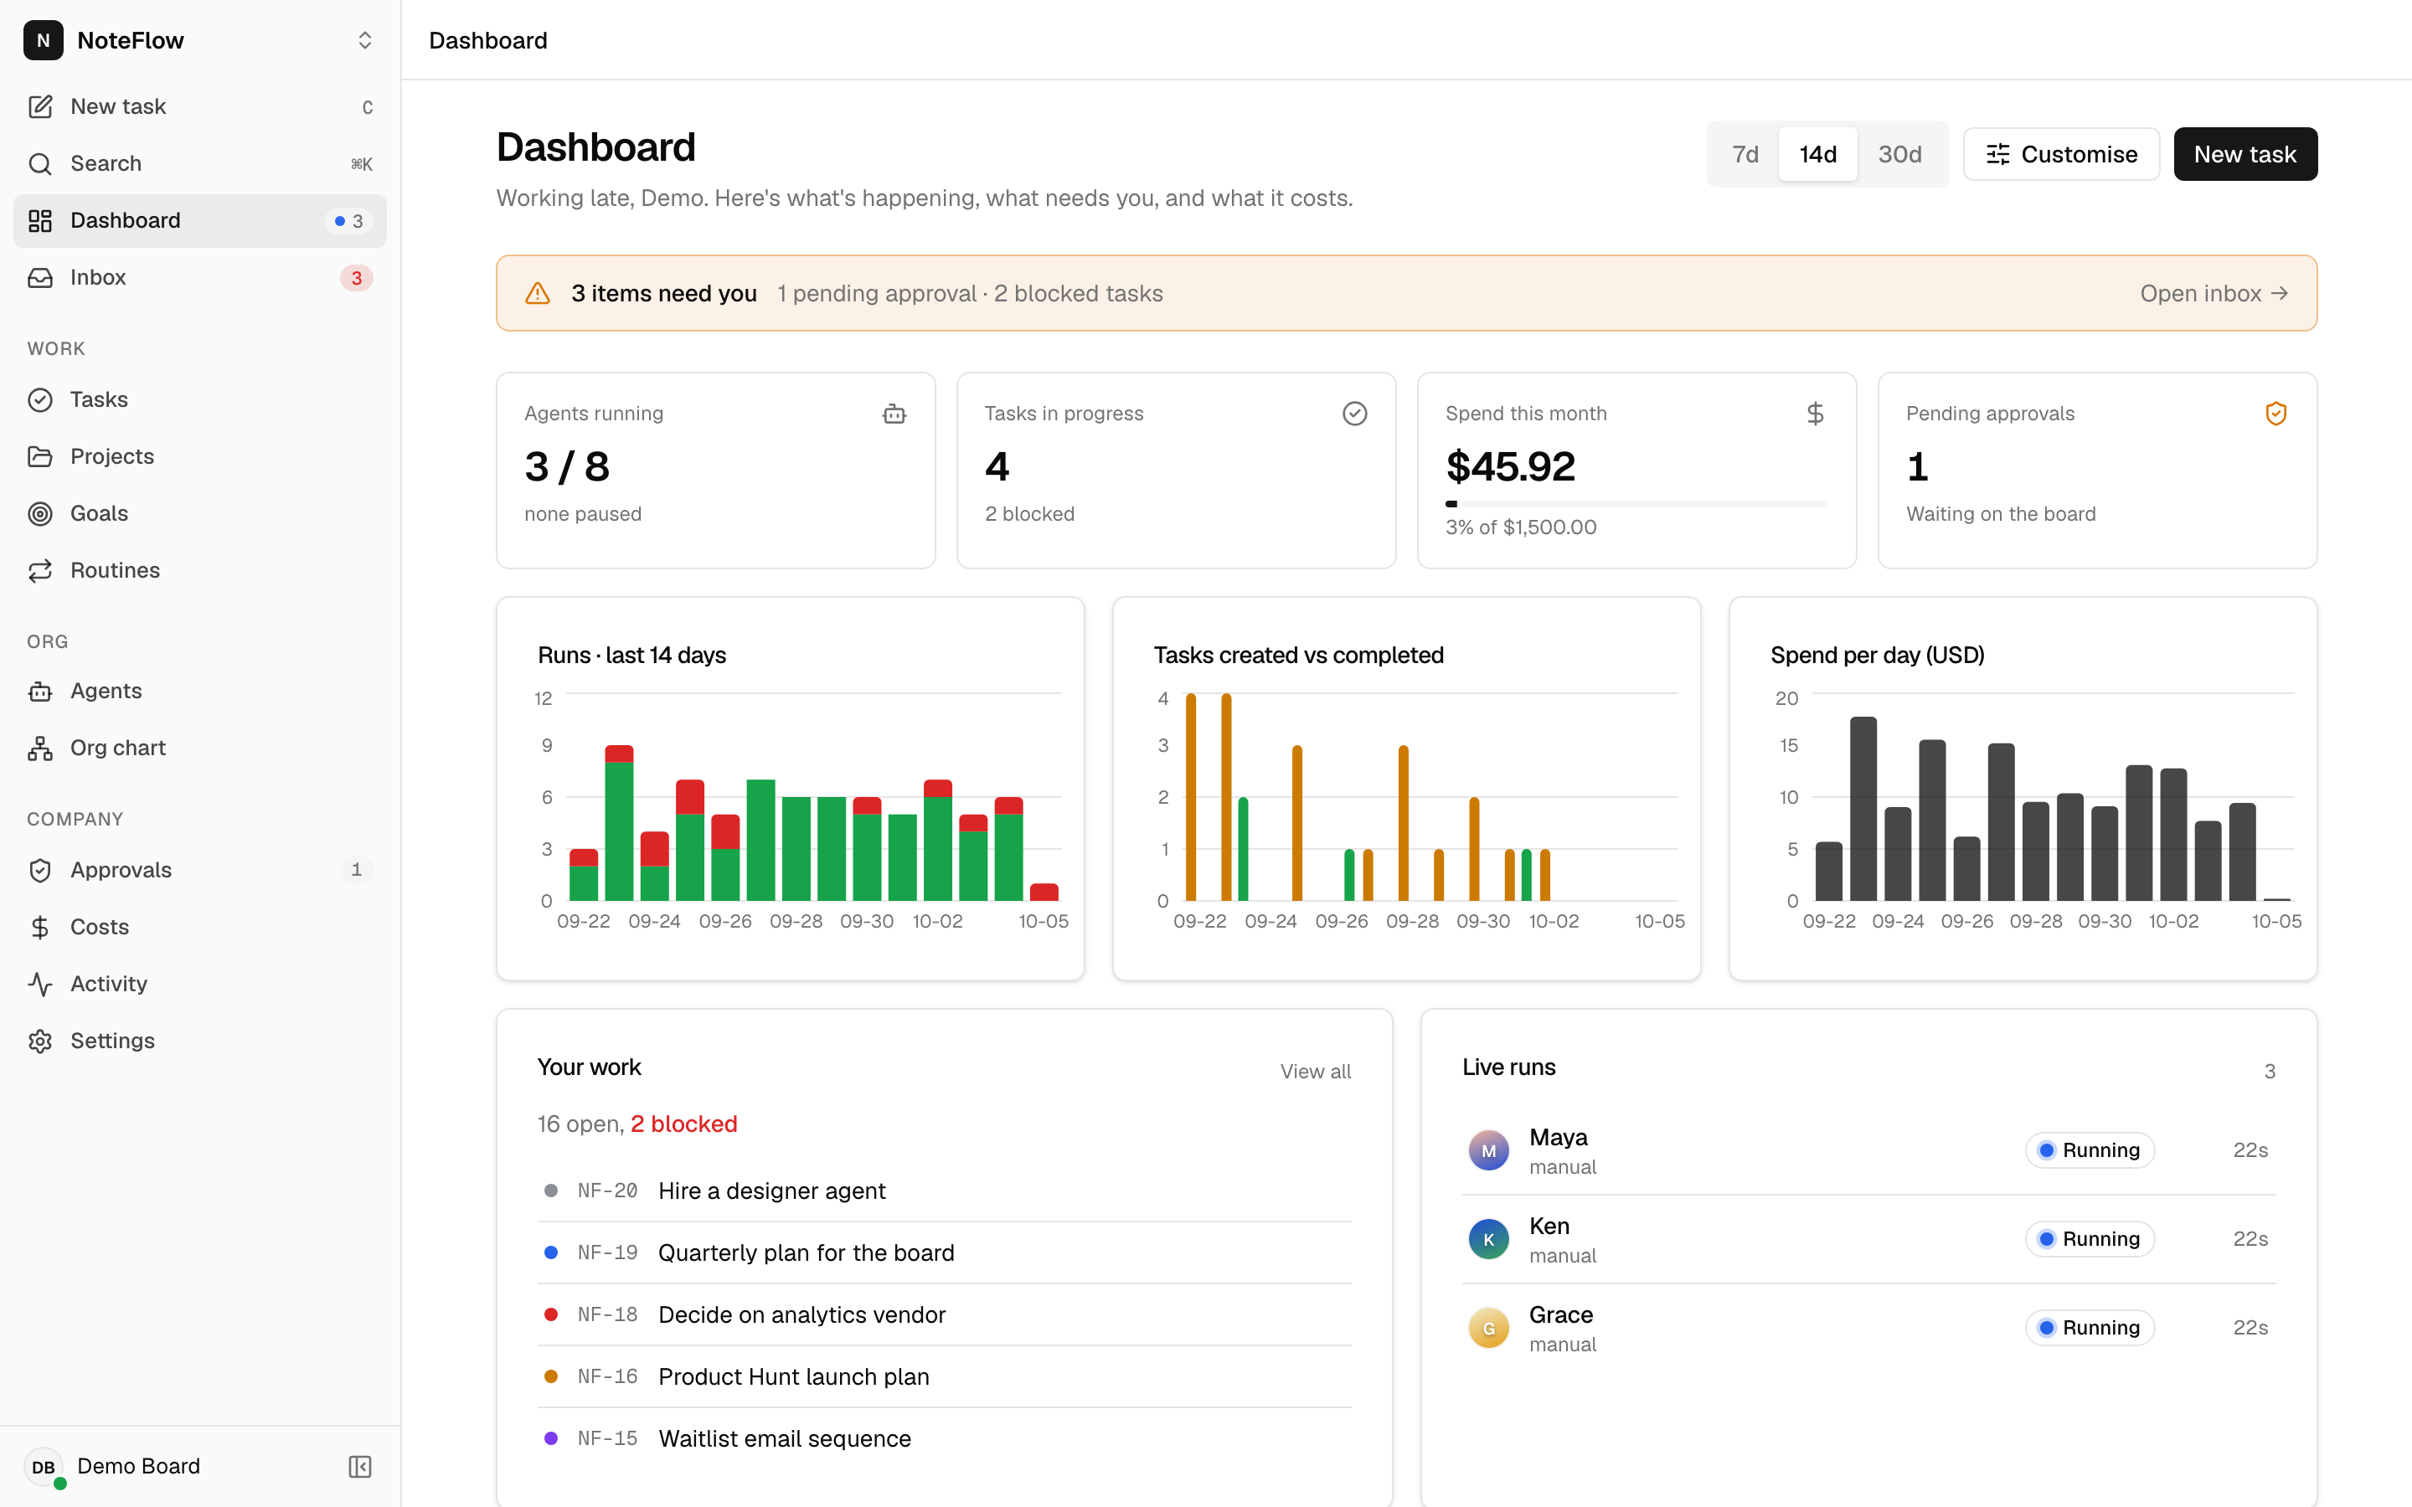The height and width of the screenshot is (1507, 2412).
Task: Click the warning triangle in the alert banner
Action: click(x=537, y=293)
